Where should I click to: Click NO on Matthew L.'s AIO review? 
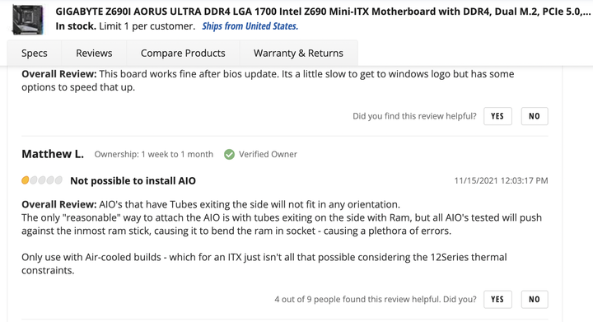pyautogui.click(x=534, y=299)
